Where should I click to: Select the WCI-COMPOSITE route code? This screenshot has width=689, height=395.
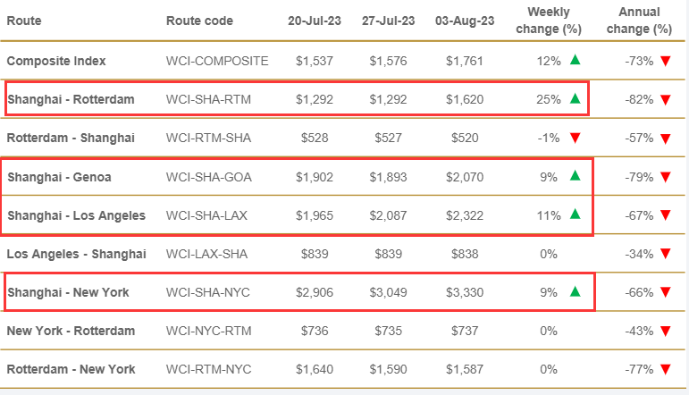click(217, 61)
